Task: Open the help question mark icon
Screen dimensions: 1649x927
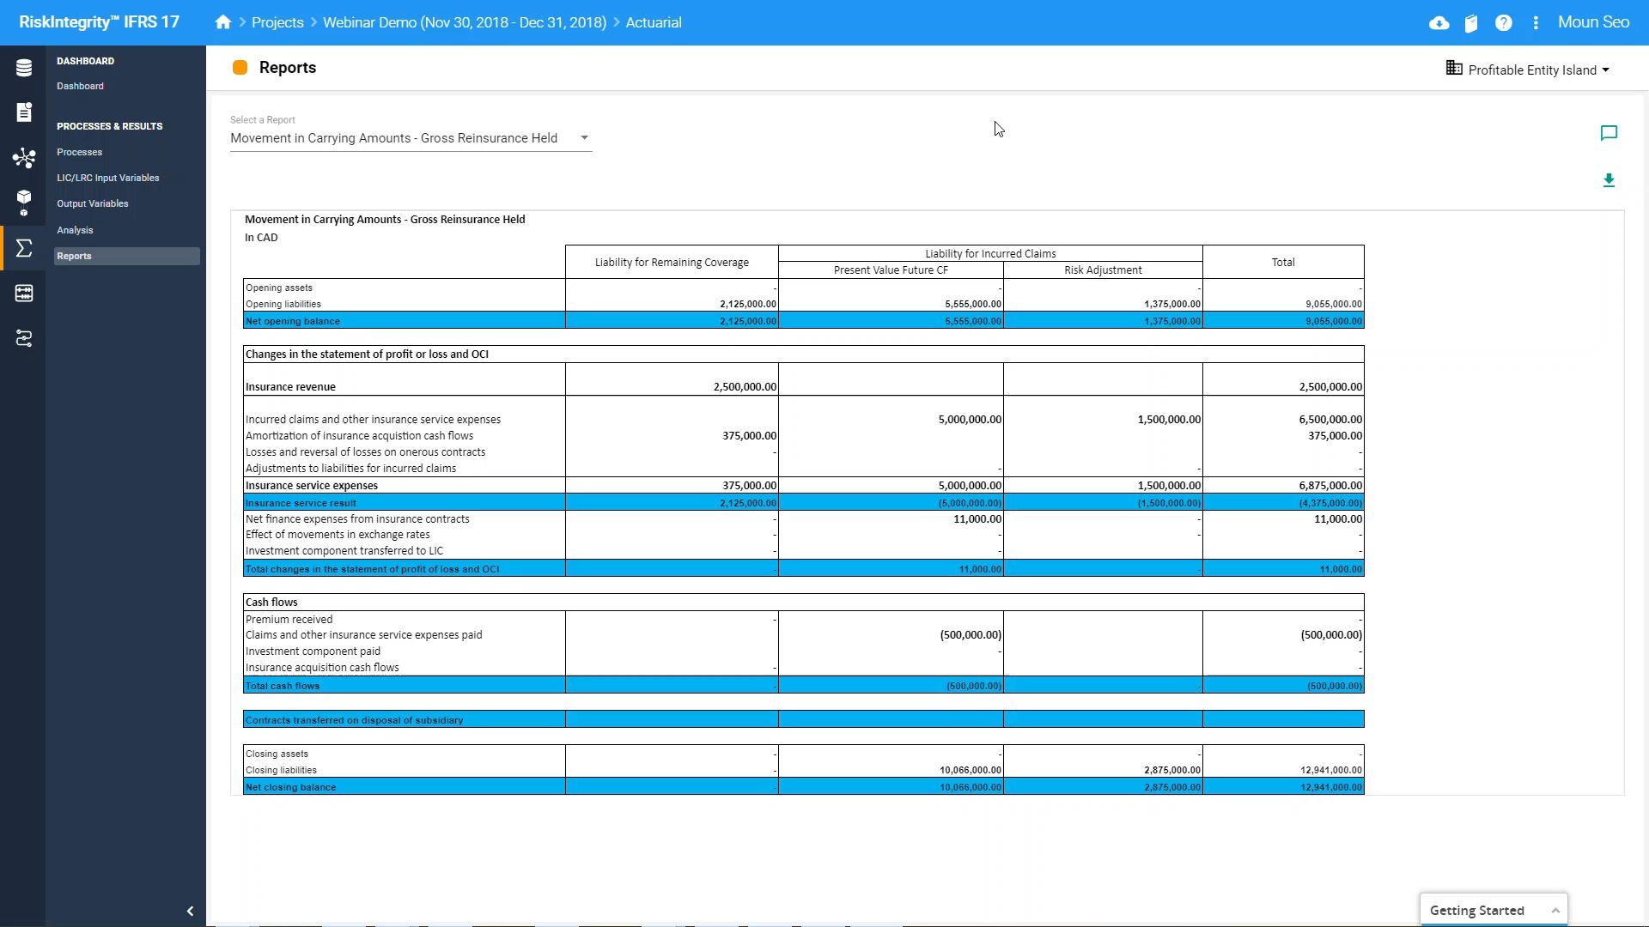Action: [x=1503, y=23]
